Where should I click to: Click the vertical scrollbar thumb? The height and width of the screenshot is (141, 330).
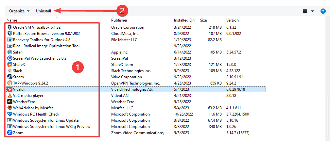pos(328,119)
